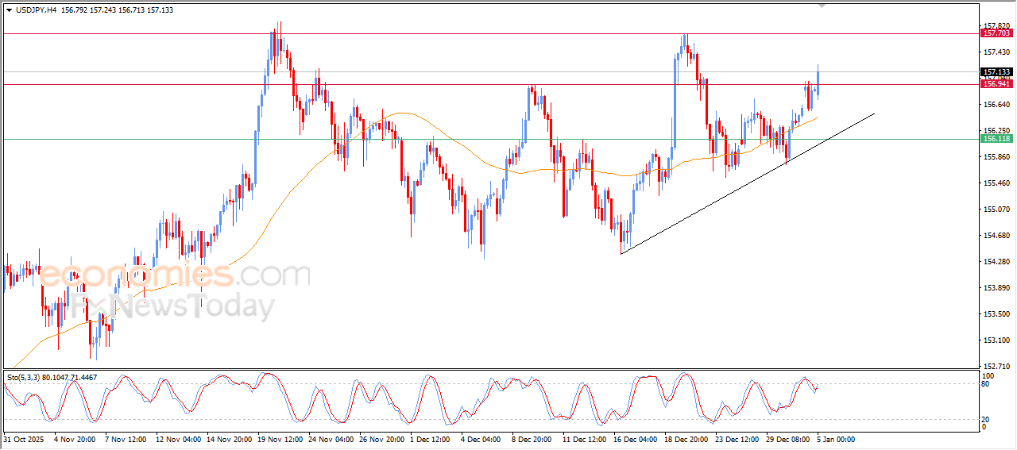Image resolution: width=1017 pixels, height=450 pixels.
Task: Click the 31 Oct 2025 date label
Action: (25, 439)
